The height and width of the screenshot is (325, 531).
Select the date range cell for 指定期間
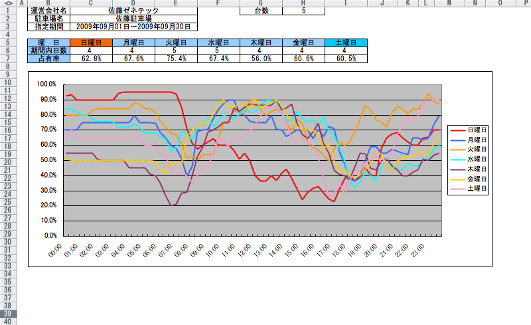(x=133, y=27)
